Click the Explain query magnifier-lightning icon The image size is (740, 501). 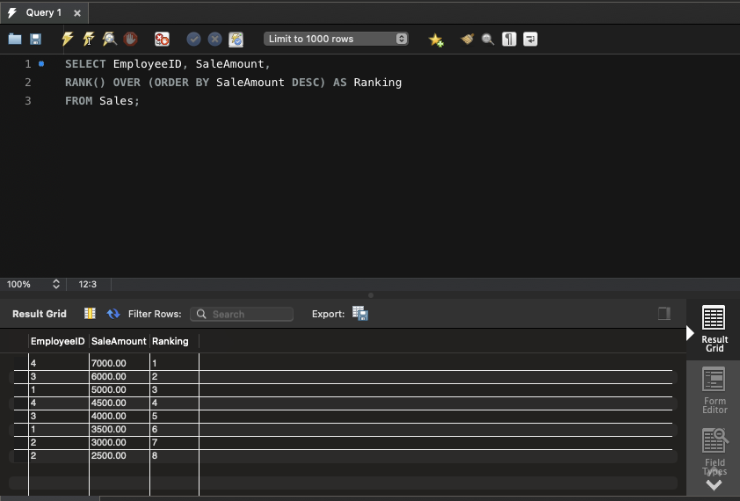[x=109, y=39]
